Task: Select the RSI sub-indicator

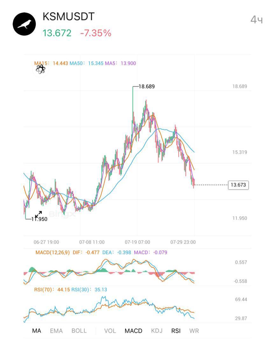Action: tap(176, 331)
